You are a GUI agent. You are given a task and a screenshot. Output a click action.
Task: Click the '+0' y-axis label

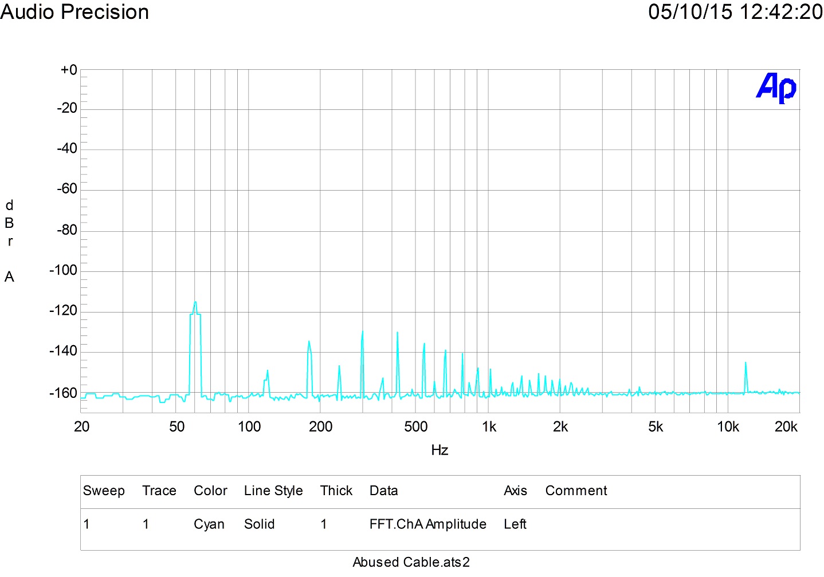tap(69, 70)
